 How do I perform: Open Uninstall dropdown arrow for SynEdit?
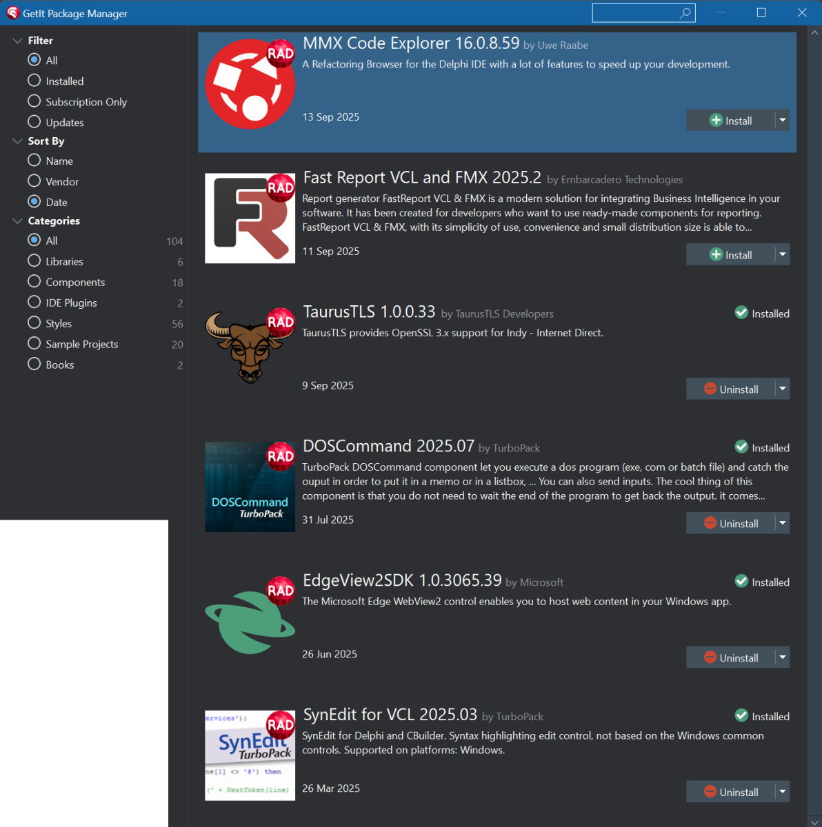tap(782, 792)
